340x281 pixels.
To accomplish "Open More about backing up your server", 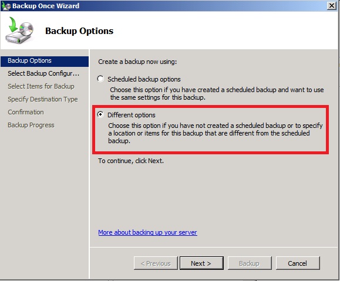I will coord(147,232).
